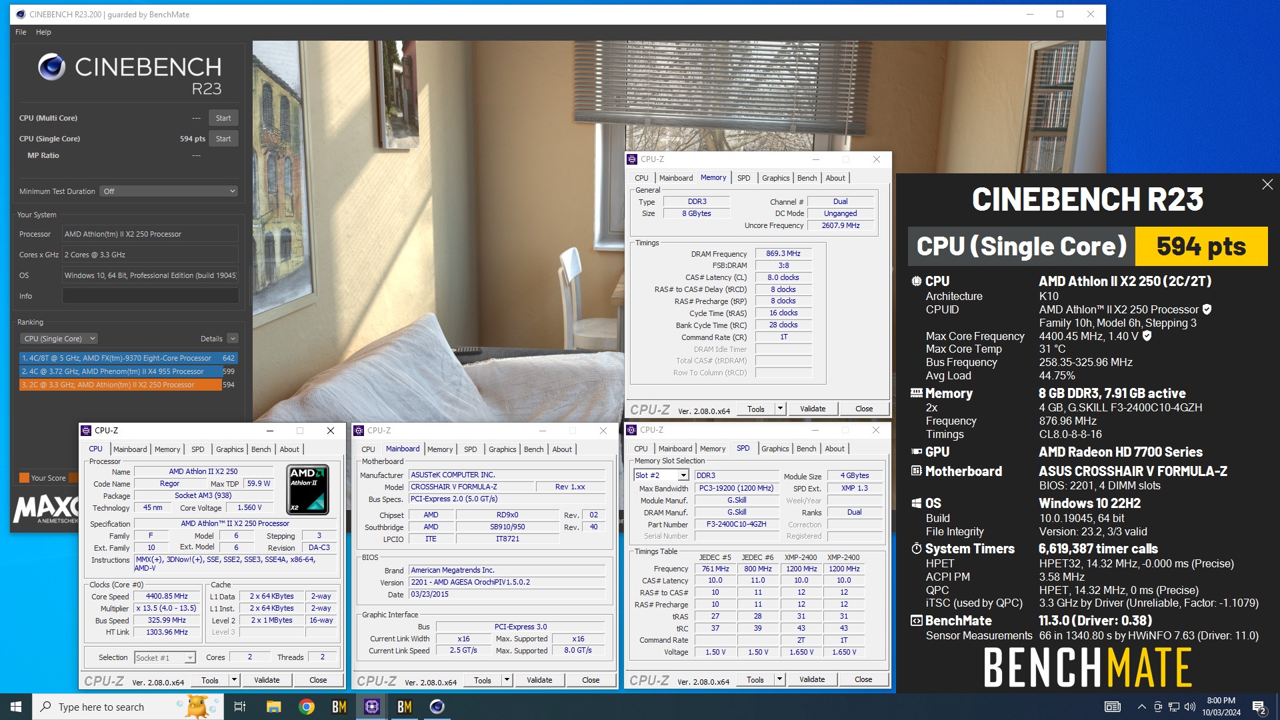Screen dimensions: 1280x720
Task: Open the File menu in Cinebench
Action: [21, 32]
